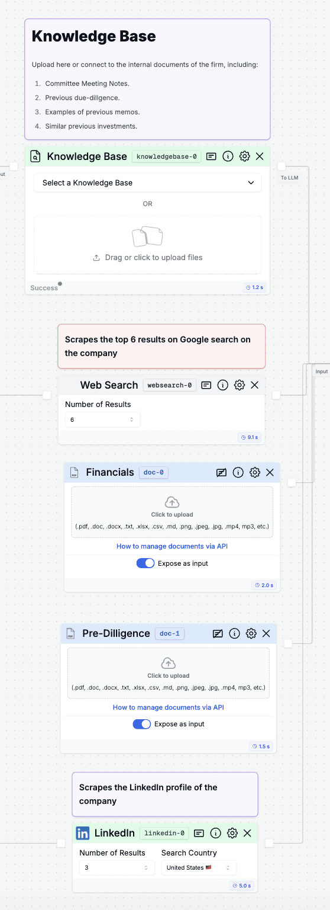
Task: Open How to manage documents link in Financials
Action: [172, 546]
